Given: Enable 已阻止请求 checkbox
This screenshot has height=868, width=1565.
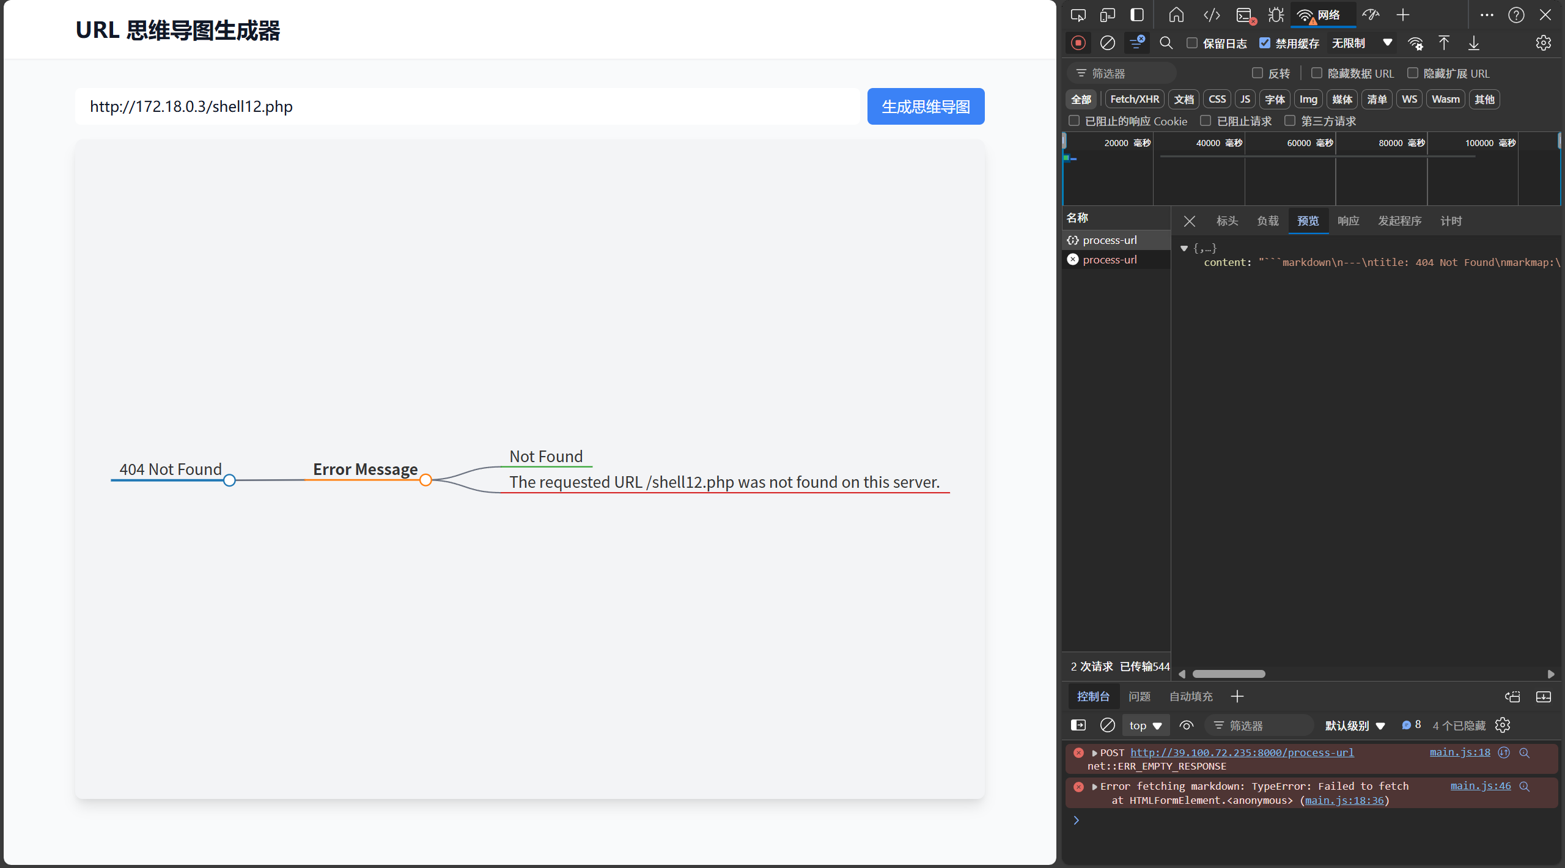Looking at the screenshot, I should pyautogui.click(x=1206, y=120).
